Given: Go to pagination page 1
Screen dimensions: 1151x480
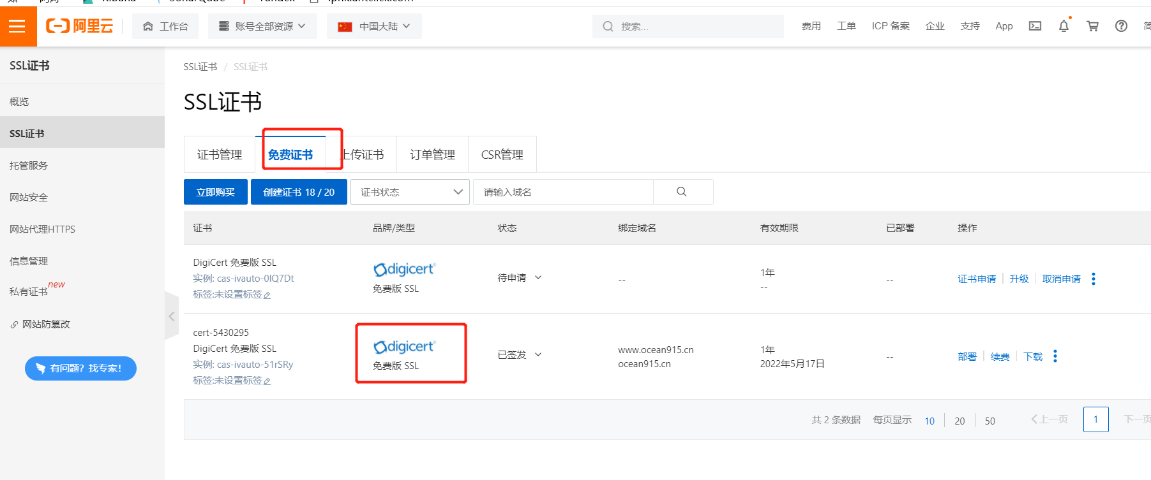Looking at the screenshot, I should (x=1096, y=419).
